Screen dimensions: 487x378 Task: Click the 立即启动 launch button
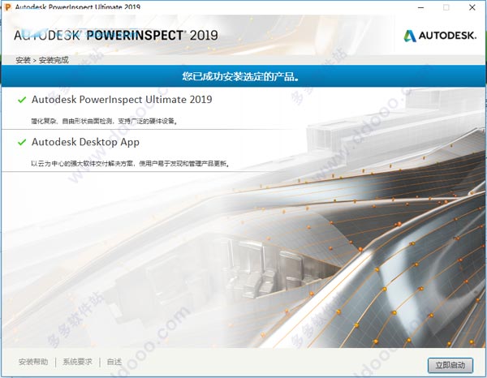[450, 365]
